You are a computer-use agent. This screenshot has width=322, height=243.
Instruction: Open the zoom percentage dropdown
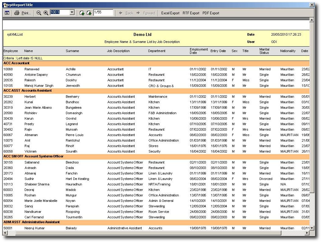[x=72, y=12]
